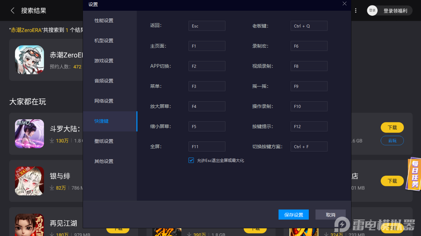This screenshot has height=236, width=421.
Task: Cancel settings with the 取消 button
Action: click(x=330, y=215)
